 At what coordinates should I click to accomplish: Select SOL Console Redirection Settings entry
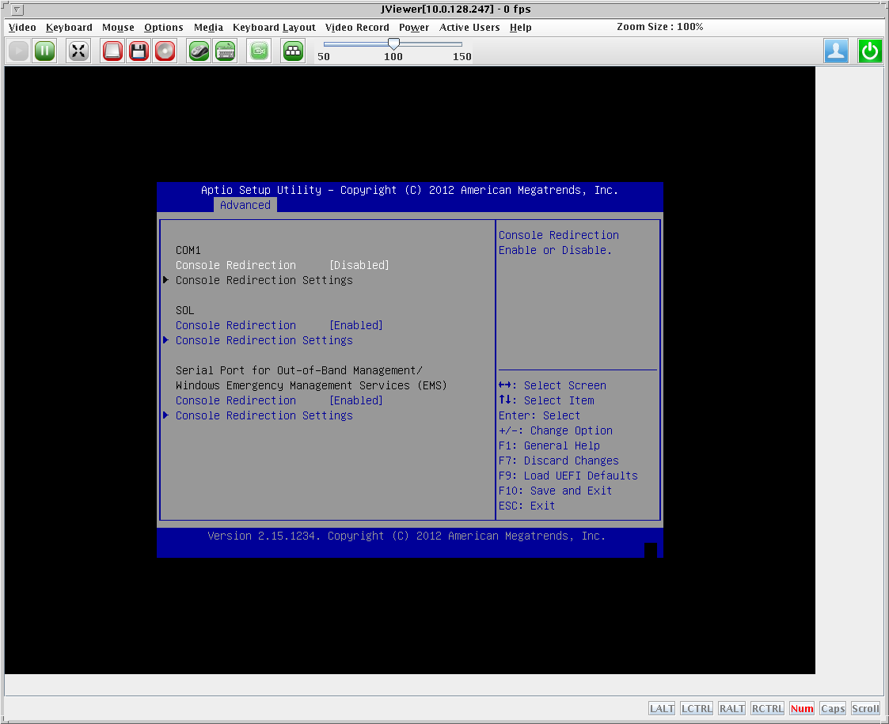[264, 340]
